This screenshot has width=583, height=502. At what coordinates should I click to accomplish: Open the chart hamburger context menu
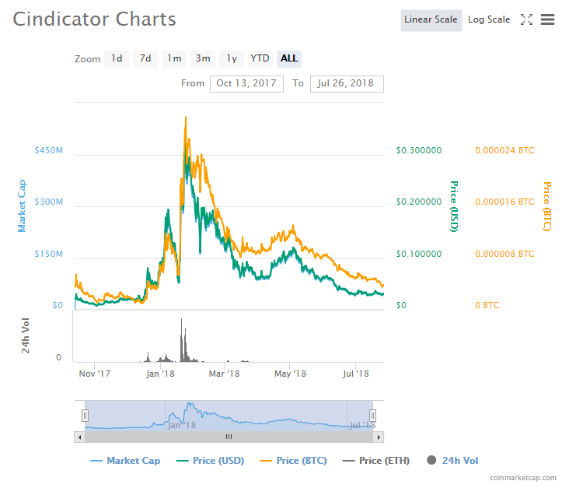pos(547,19)
